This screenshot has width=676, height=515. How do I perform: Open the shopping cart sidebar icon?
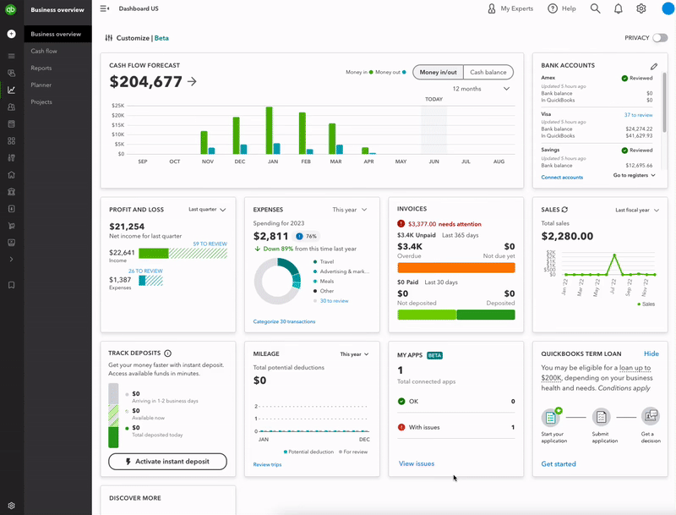coord(12,226)
